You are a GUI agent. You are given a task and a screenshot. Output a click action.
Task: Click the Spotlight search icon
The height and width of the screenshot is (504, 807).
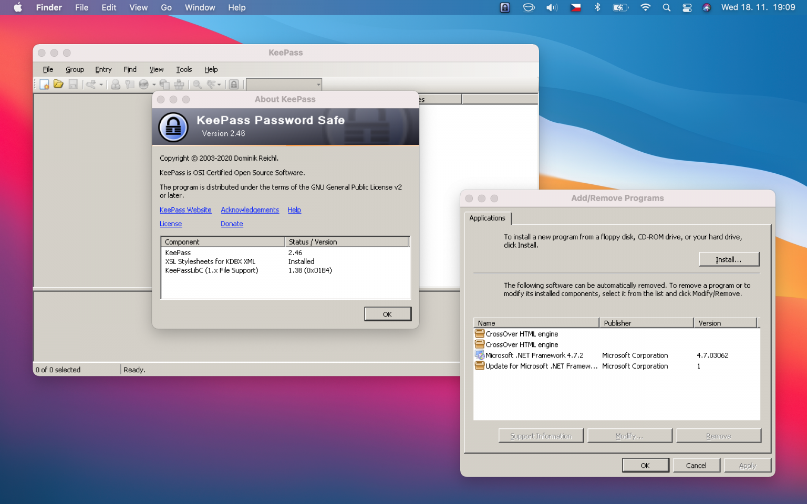point(667,7)
